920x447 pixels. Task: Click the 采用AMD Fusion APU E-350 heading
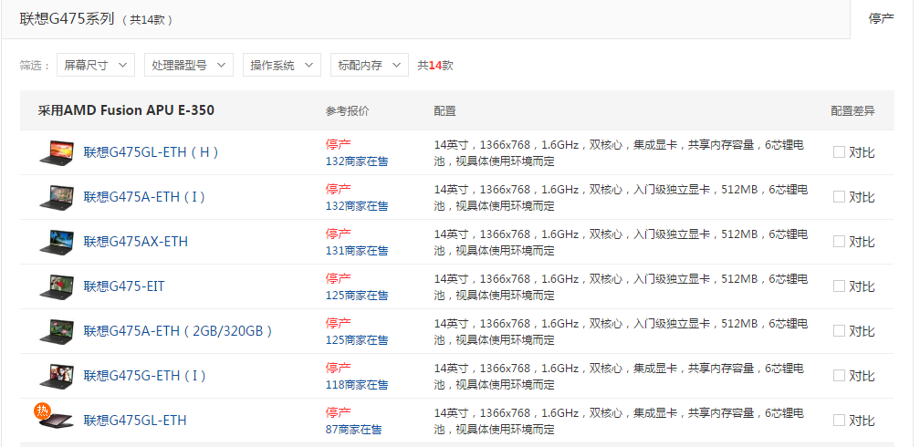tap(126, 110)
